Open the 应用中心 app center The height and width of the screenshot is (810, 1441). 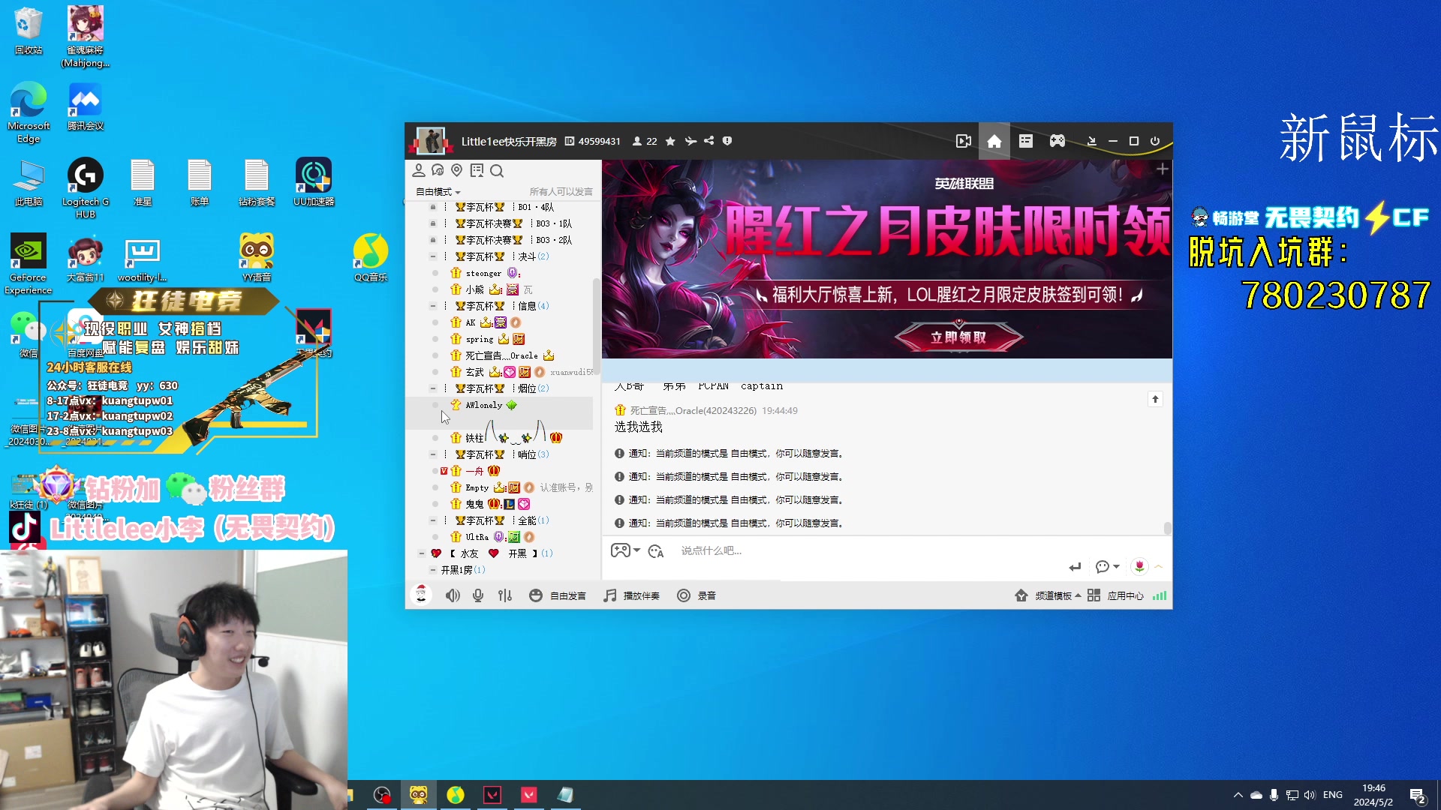1115,595
